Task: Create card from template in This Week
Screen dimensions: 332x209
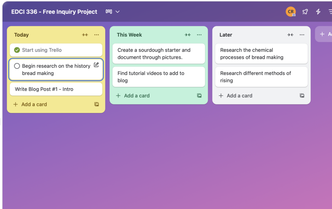Action: [199, 96]
